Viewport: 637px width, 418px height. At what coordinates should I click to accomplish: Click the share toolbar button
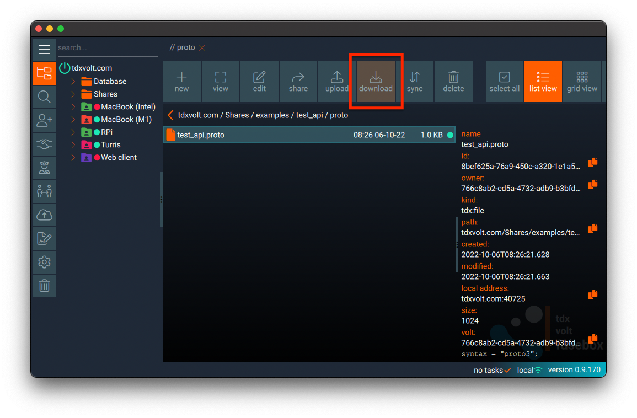tap(298, 82)
